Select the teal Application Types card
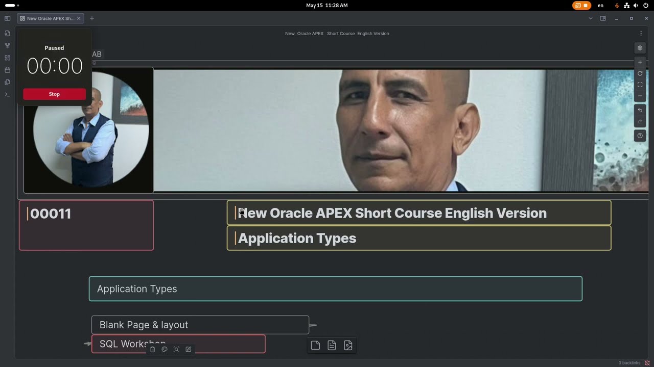The width and height of the screenshot is (654, 367). [336, 289]
